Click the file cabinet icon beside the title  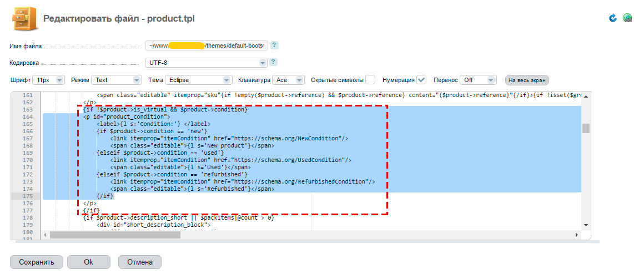tap(24, 19)
